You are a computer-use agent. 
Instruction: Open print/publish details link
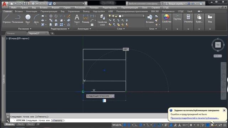(x=195, y=118)
